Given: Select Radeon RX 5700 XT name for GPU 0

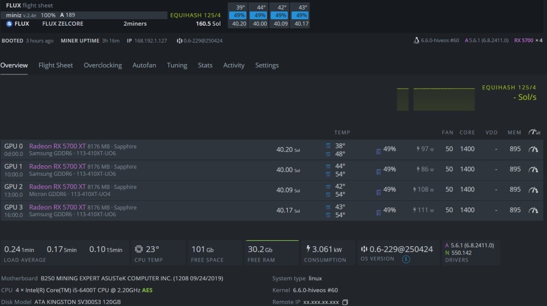Looking at the screenshot, I should tap(57, 146).
